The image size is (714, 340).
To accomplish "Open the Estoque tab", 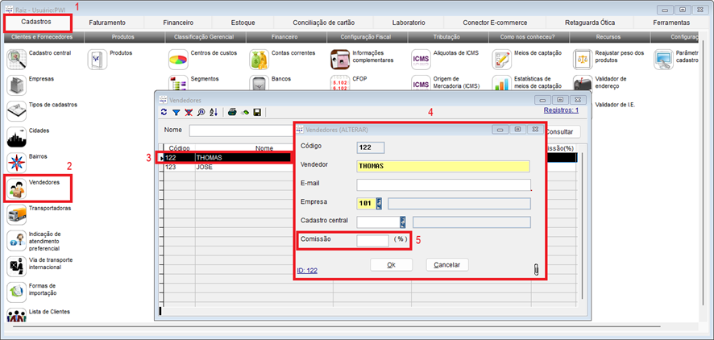I will click(243, 23).
